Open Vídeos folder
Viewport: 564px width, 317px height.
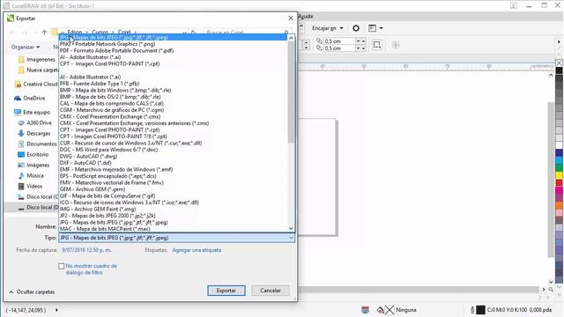pos(30,186)
